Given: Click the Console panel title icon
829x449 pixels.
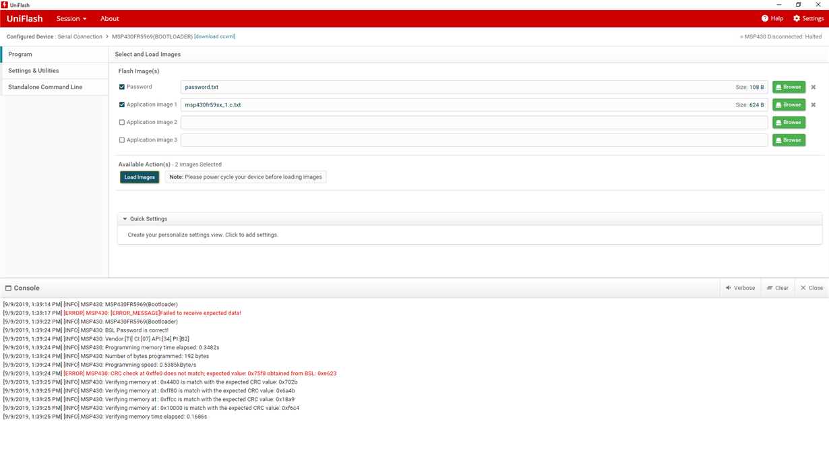Looking at the screenshot, I should pyautogui.click(x=8, y=288).
